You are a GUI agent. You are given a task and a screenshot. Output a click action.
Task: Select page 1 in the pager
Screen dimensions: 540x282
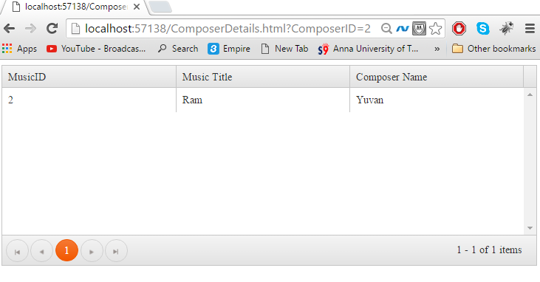pyautogui.click(x=66, y=251)
